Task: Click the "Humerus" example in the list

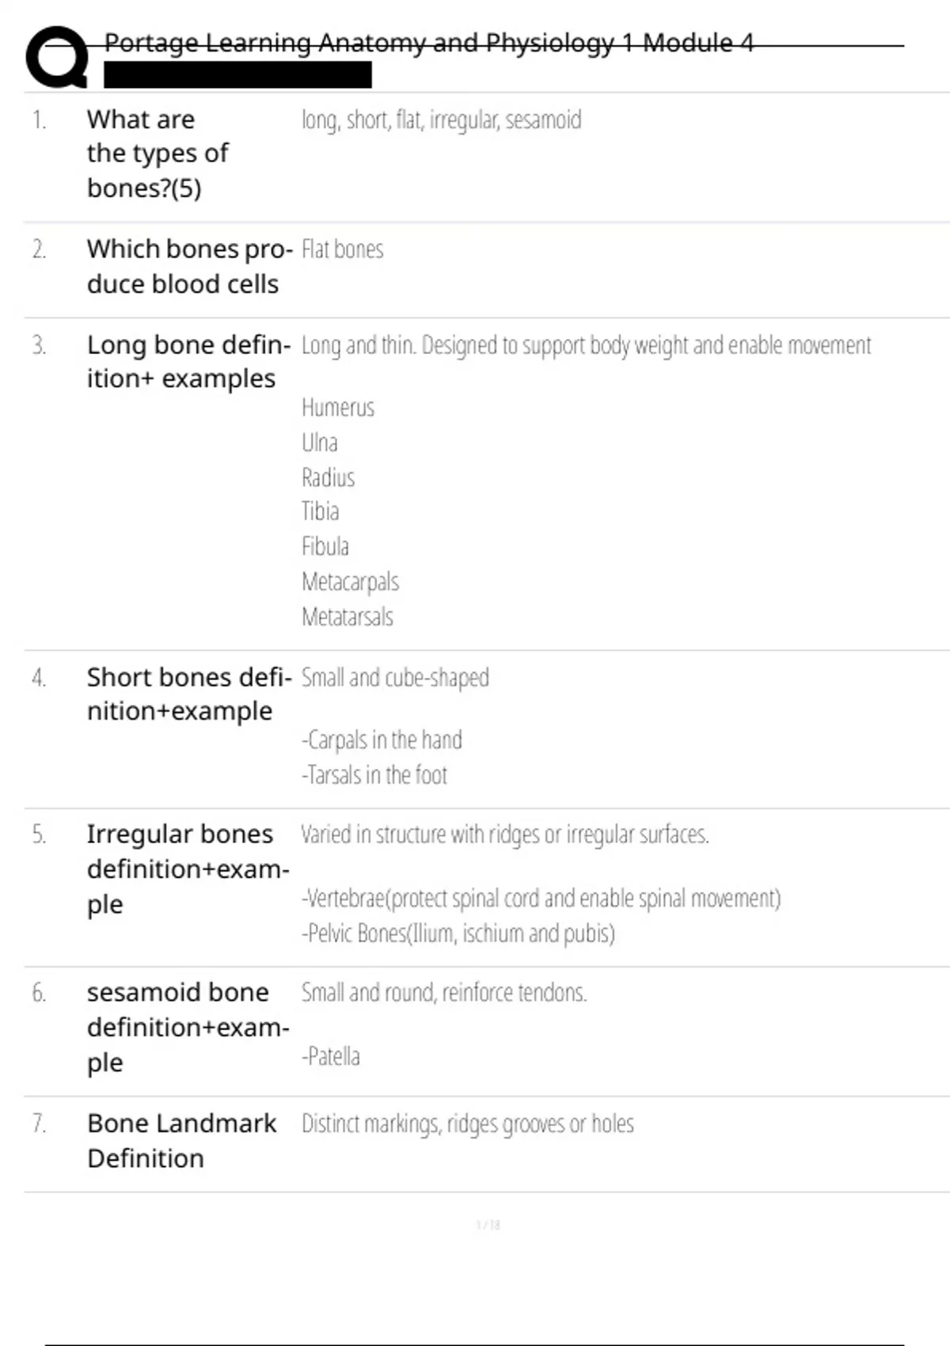Action: (x=337, y=408)
